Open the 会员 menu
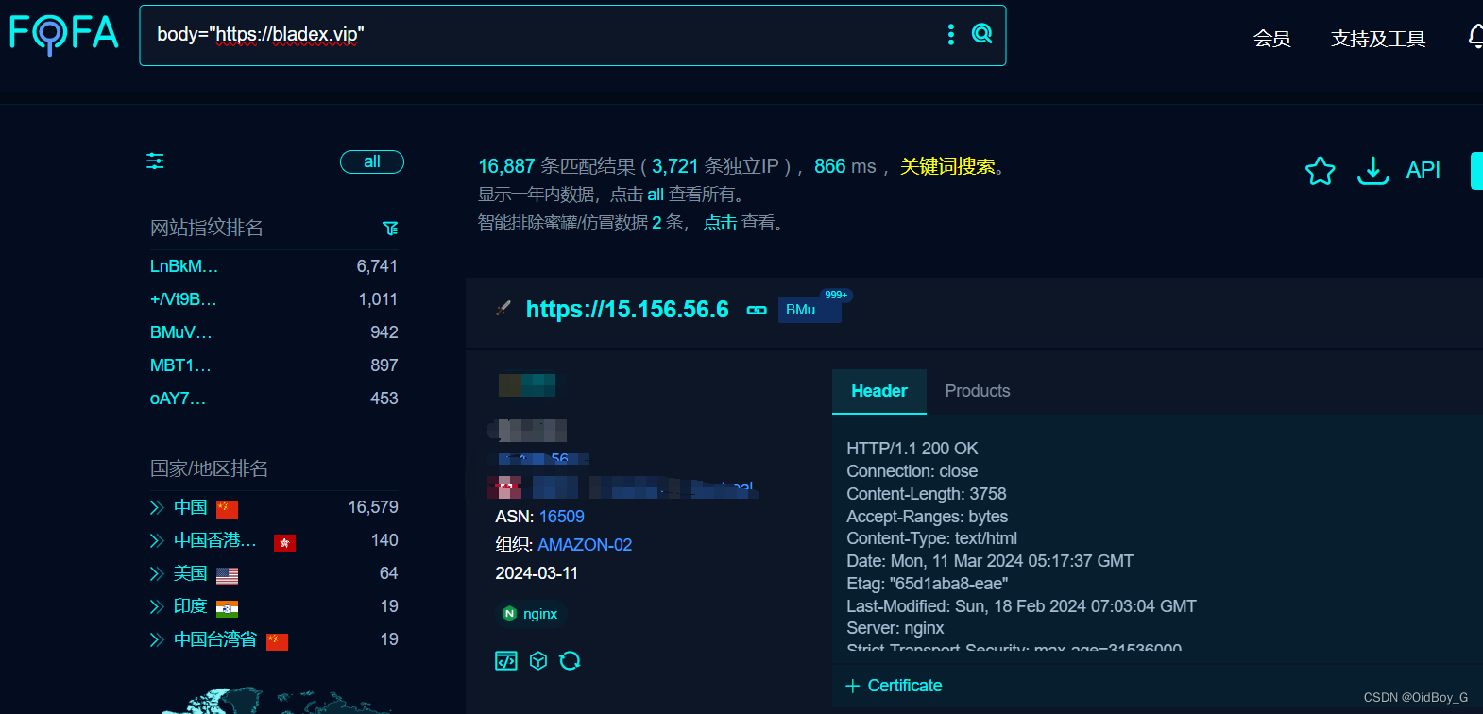Viewport: 1483px width, 714px height. tap(1271, 38)
